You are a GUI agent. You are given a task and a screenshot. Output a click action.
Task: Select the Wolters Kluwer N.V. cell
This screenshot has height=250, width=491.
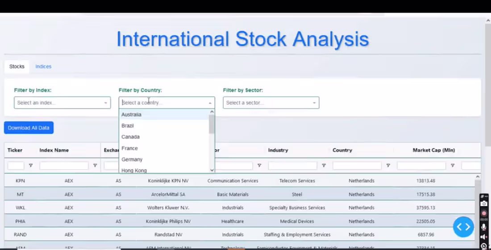pyautogui.click(x=168, y=208)
